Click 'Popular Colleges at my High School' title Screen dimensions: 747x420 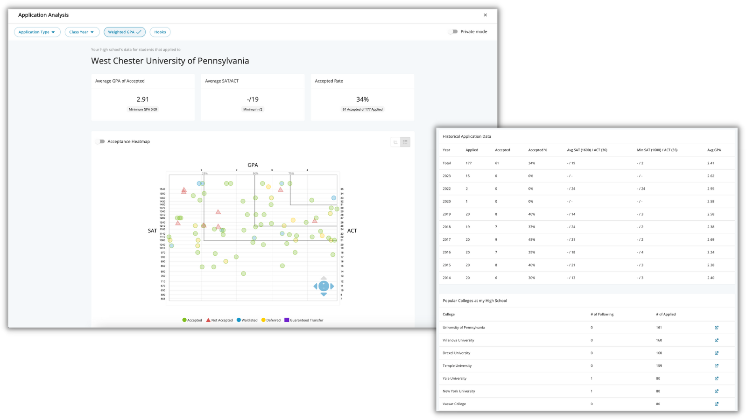click(475, 301)
